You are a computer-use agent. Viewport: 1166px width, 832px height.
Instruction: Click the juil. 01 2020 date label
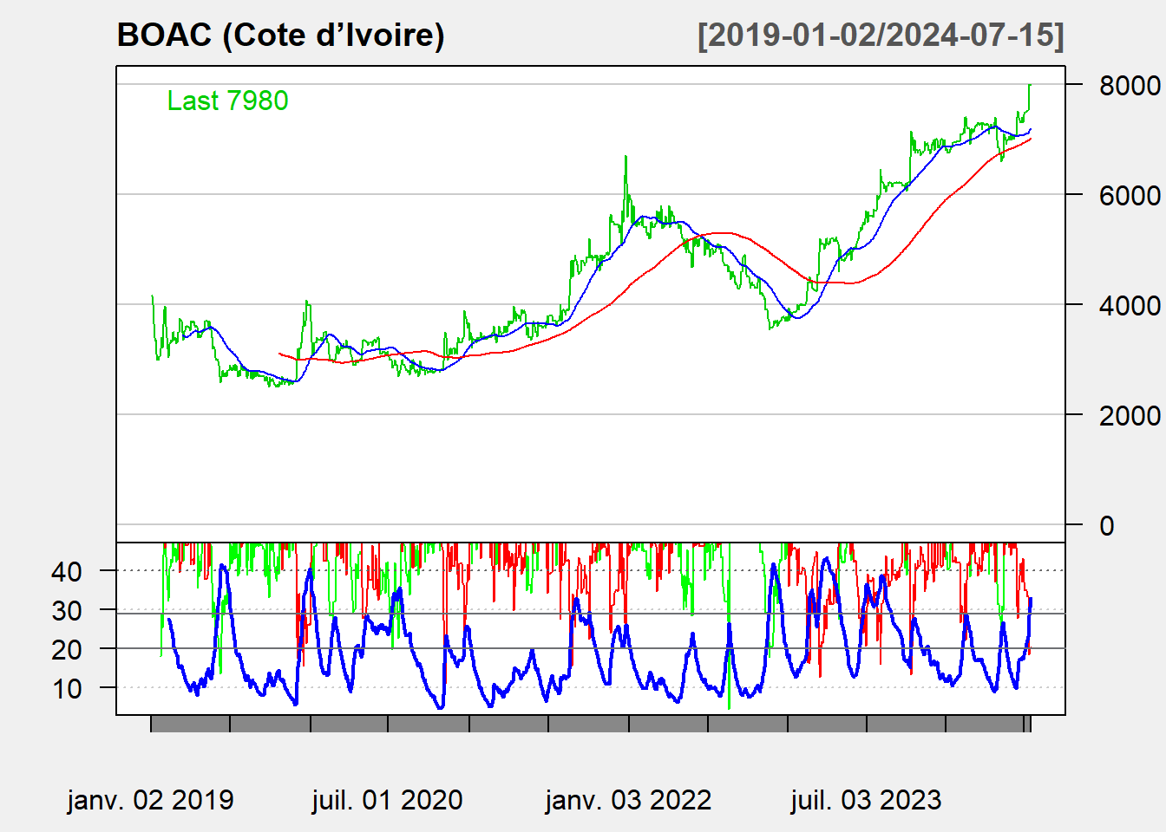click(387, 800)
